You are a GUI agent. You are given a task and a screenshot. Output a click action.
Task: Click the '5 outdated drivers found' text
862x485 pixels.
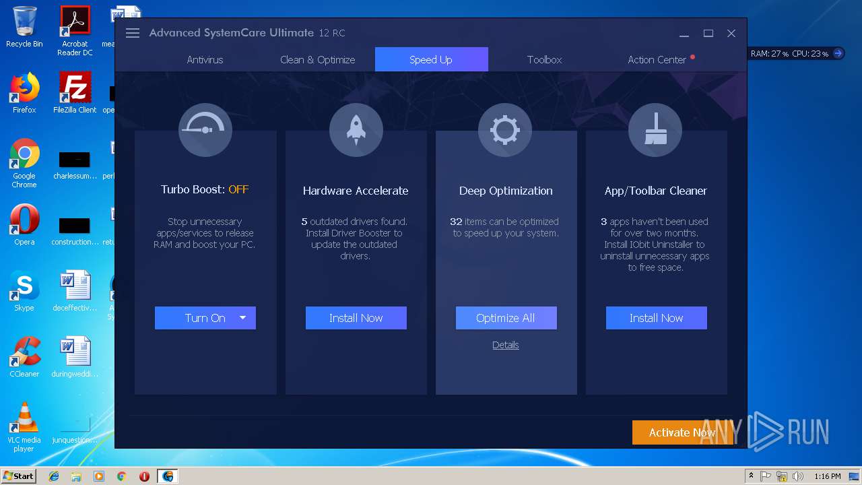pos(354,222)
